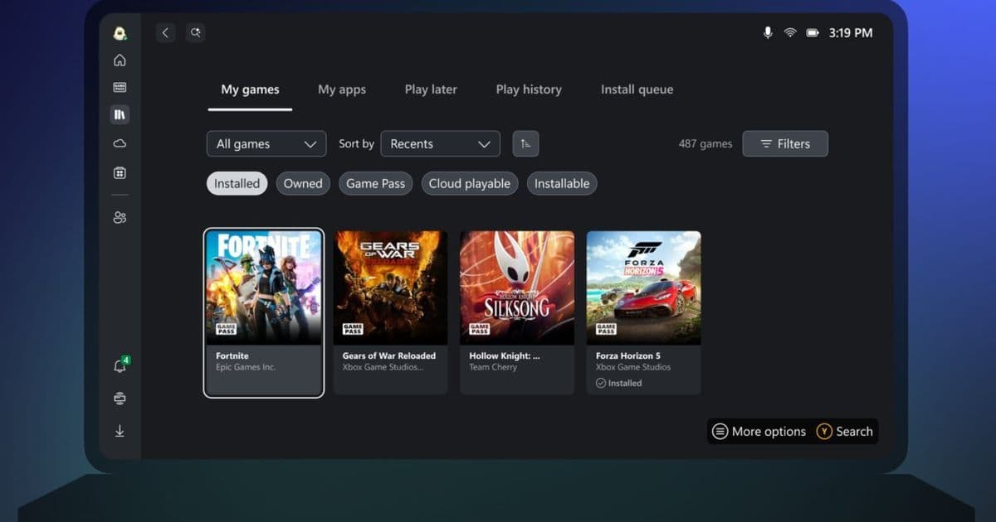This screenshot has width=996, height=522.
Task: Open the Library icon in the sidebar
Action: (x=120, y=114)
